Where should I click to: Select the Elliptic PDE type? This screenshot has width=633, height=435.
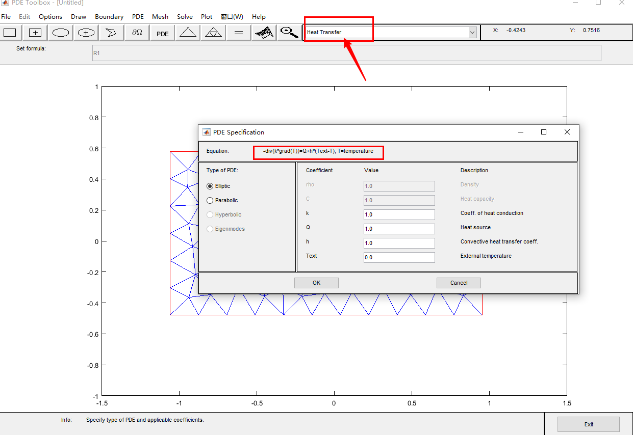[x=218, y=186]
